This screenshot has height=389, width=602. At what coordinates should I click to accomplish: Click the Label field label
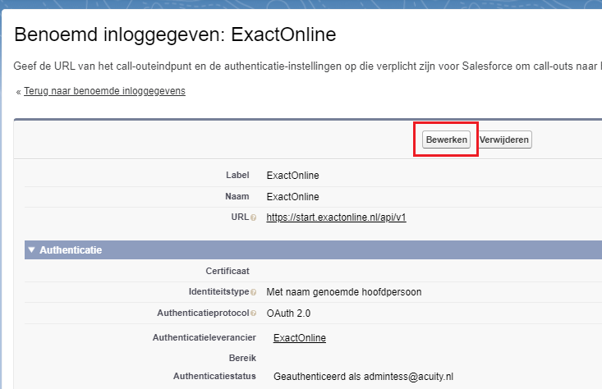click(x=237, y=175)
